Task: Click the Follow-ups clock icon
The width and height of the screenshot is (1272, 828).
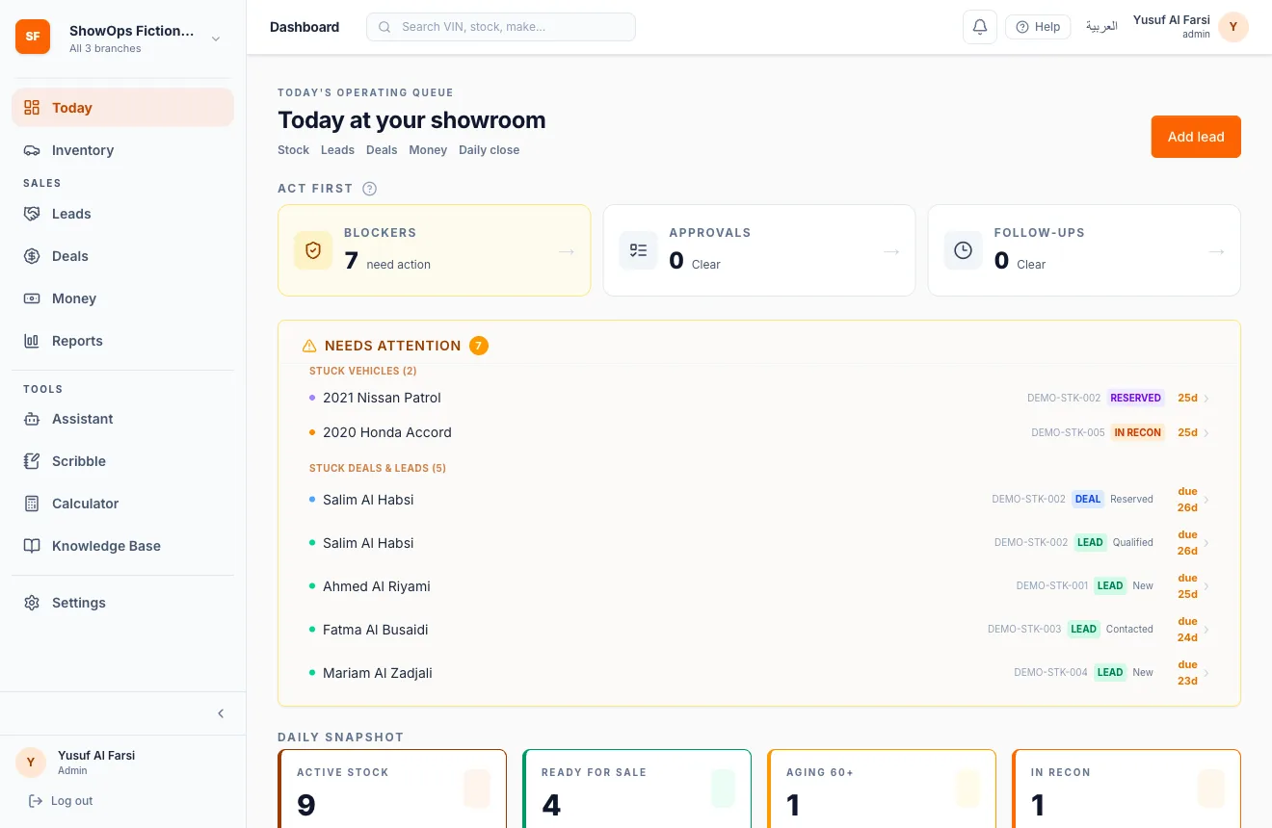Action: pos(963,250)
